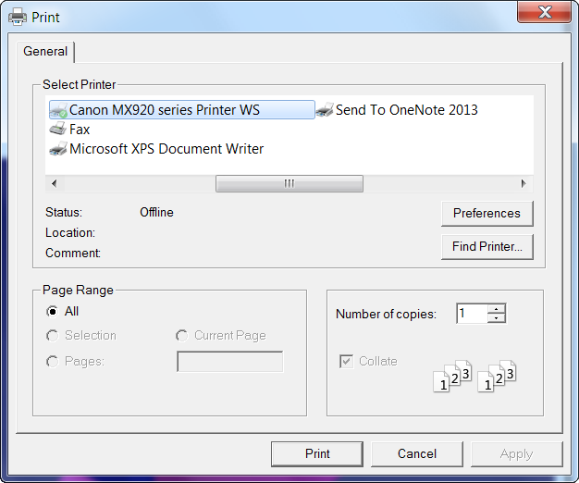Pick the Pages radio button
Viewport: 579px width, 483px height.
[x=53, y=362]
